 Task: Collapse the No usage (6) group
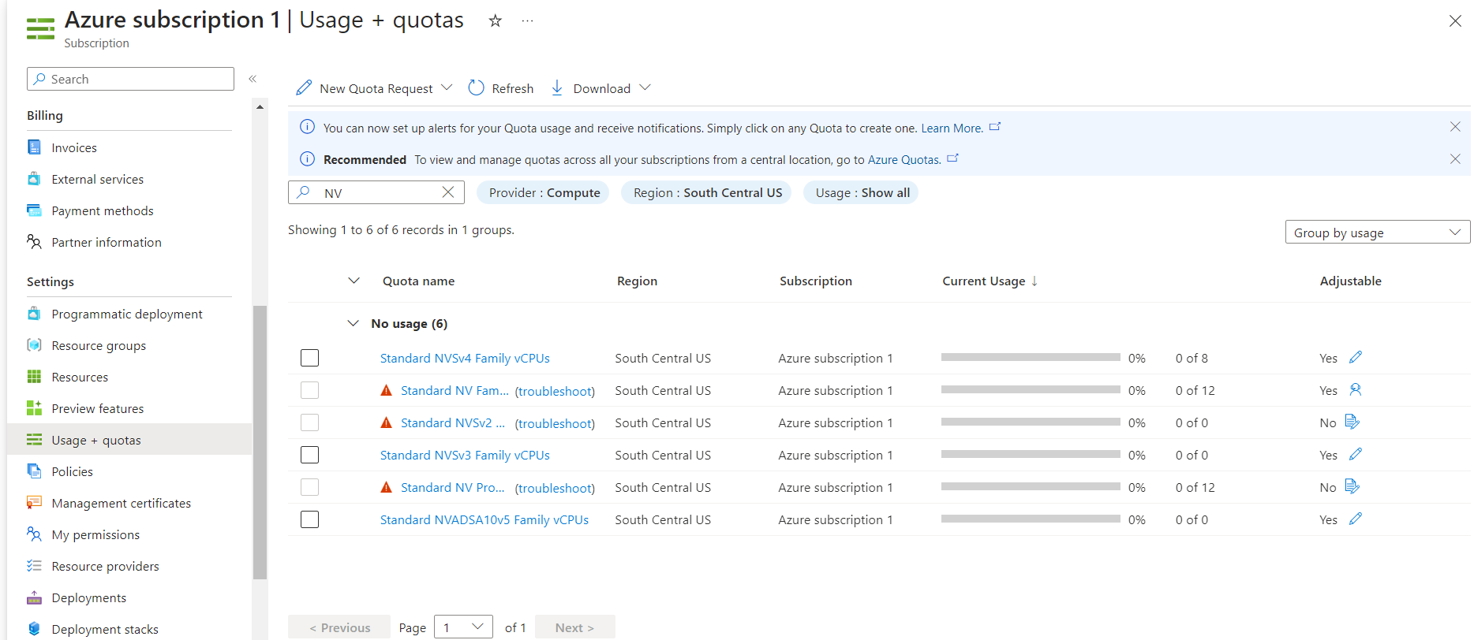click(354, 323)
